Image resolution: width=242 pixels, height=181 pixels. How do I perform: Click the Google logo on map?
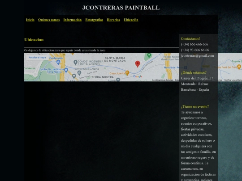(x=138, y=76)
